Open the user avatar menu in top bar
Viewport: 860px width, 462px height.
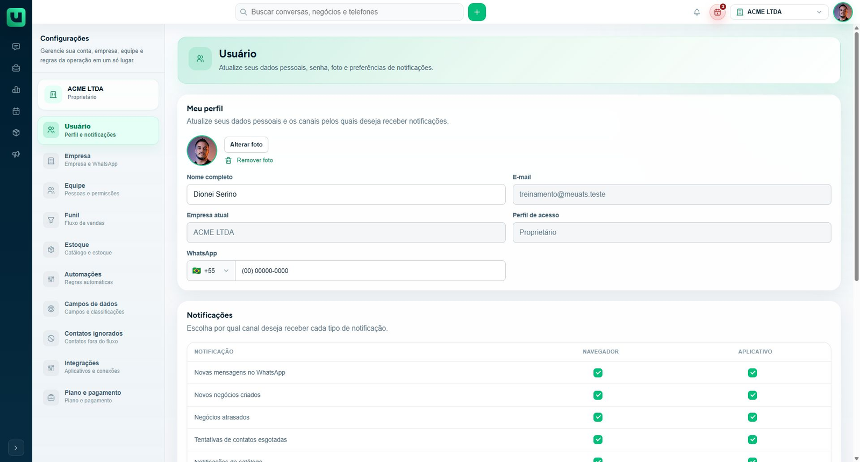843,12
